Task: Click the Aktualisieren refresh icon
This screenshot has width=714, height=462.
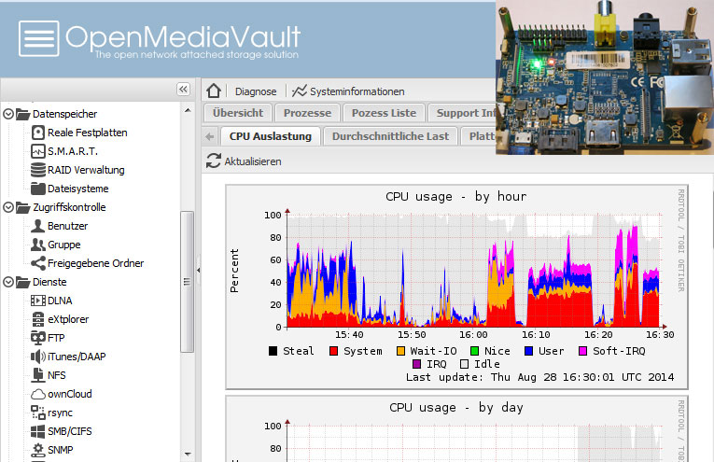Action: 213,161
